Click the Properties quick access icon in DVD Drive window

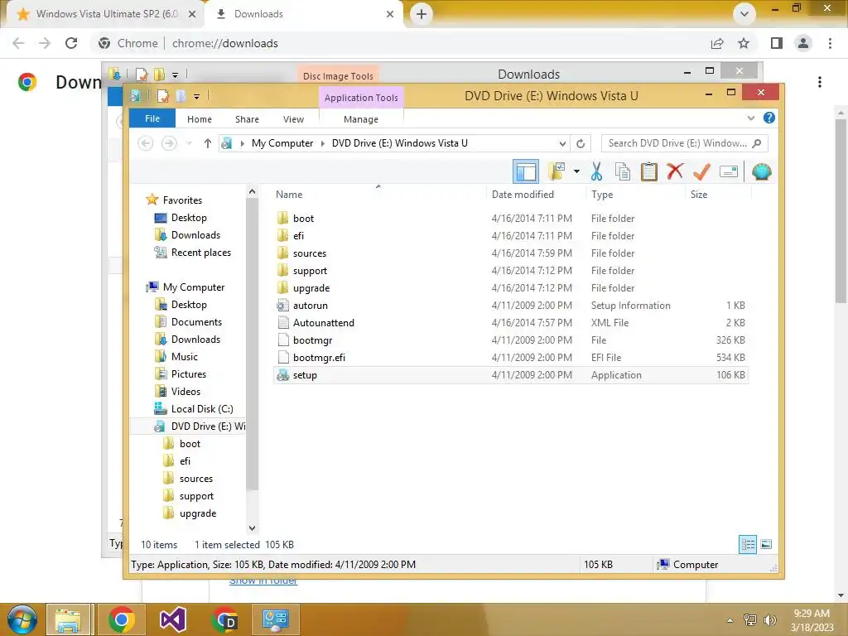point(163,96)
